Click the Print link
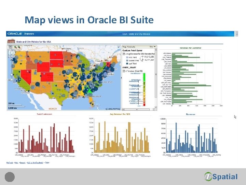 (x=16, y=163)
